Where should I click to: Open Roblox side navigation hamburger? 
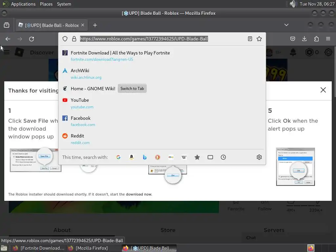[7, 52]
